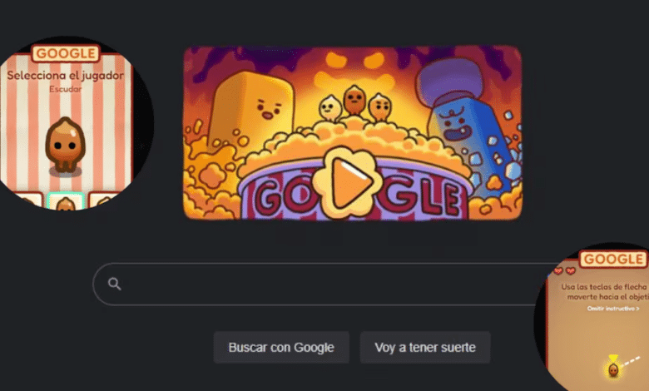
Task: Click the Buscar con Google button
Action: coord(281,347)
